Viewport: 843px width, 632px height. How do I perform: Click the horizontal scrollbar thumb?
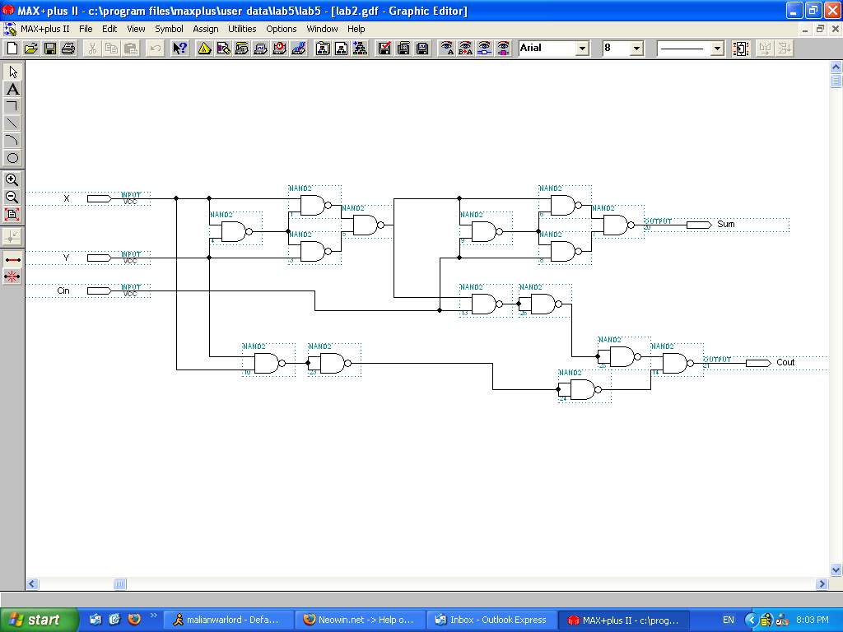coord(120,583)
